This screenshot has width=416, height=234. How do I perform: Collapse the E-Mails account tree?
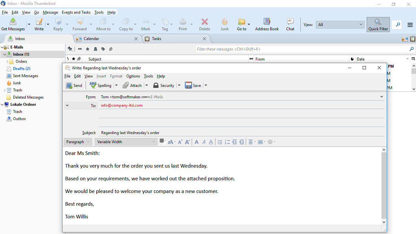tap(2, 47)
